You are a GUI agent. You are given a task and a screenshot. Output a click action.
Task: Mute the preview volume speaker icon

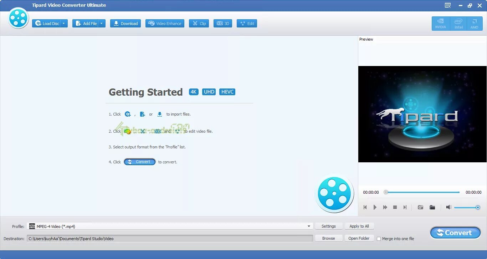(448, 207)
